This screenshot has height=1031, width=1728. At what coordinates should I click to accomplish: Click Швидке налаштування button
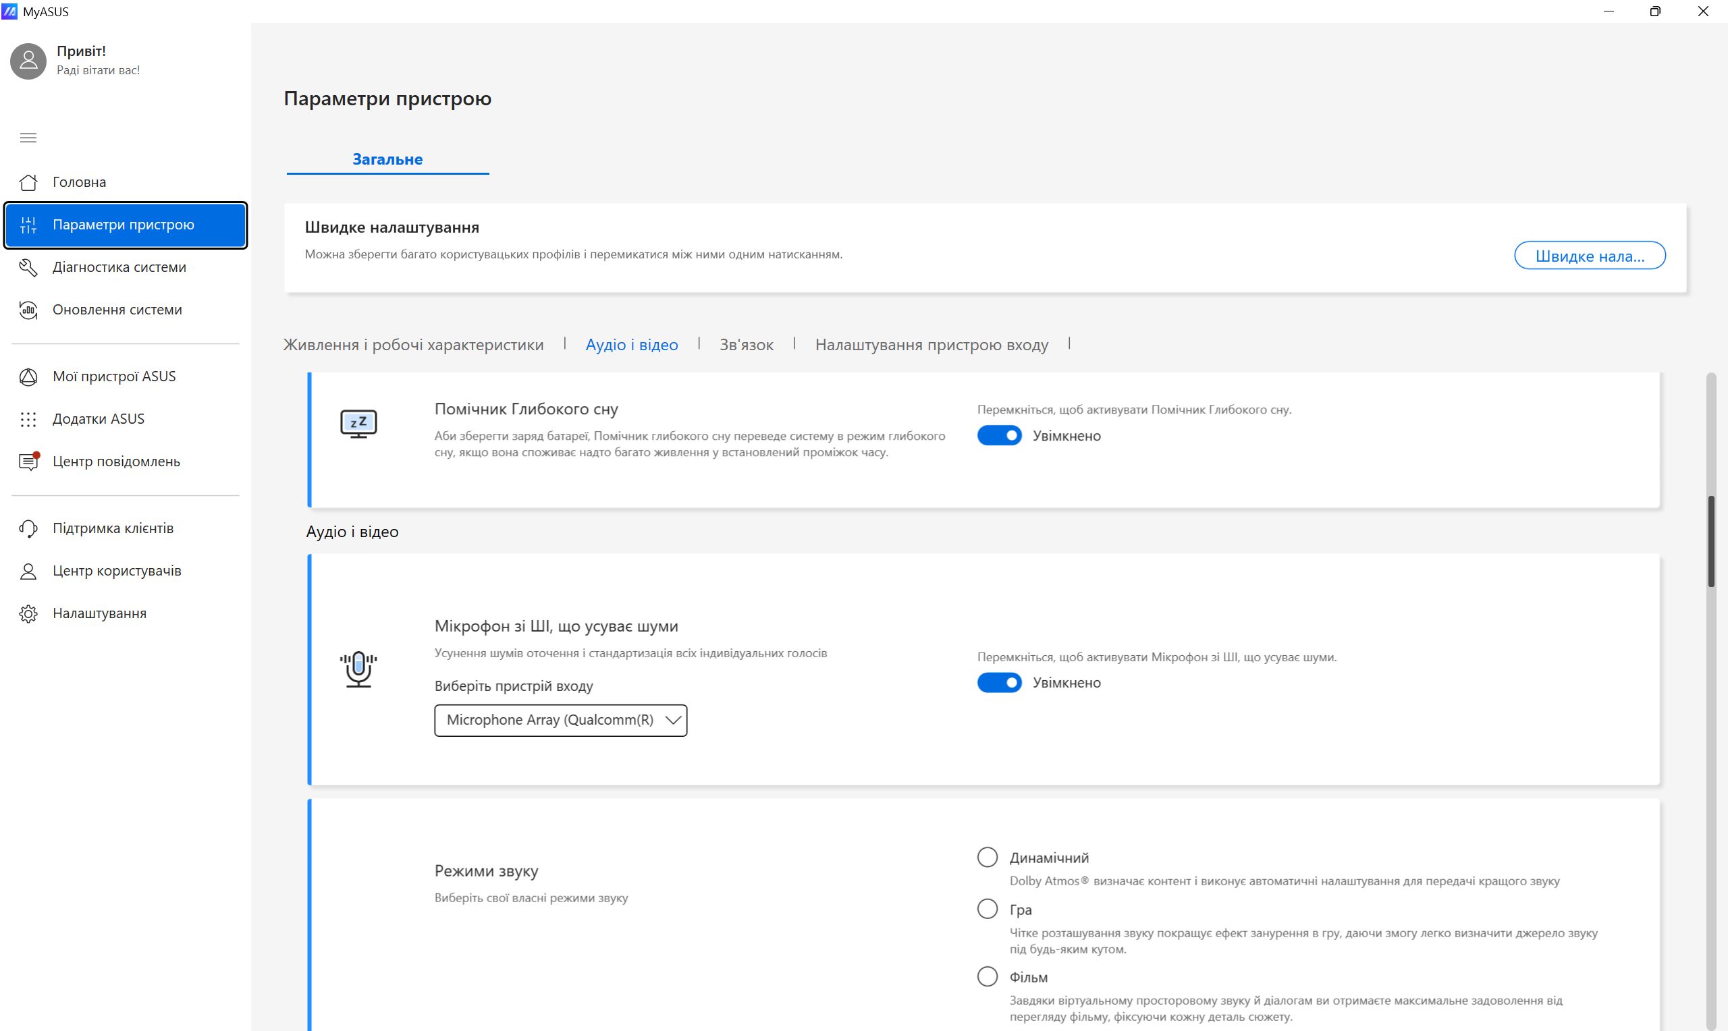1589,256
